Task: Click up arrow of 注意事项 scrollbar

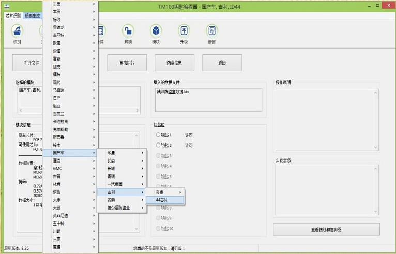Action: 375,168
